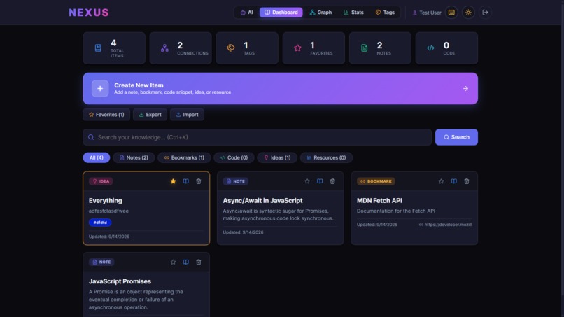The width and height of the screenshot is (564, 317).
Task: Favorite the MDN Fetch API bookmark
Action: (x=441, y=181)
